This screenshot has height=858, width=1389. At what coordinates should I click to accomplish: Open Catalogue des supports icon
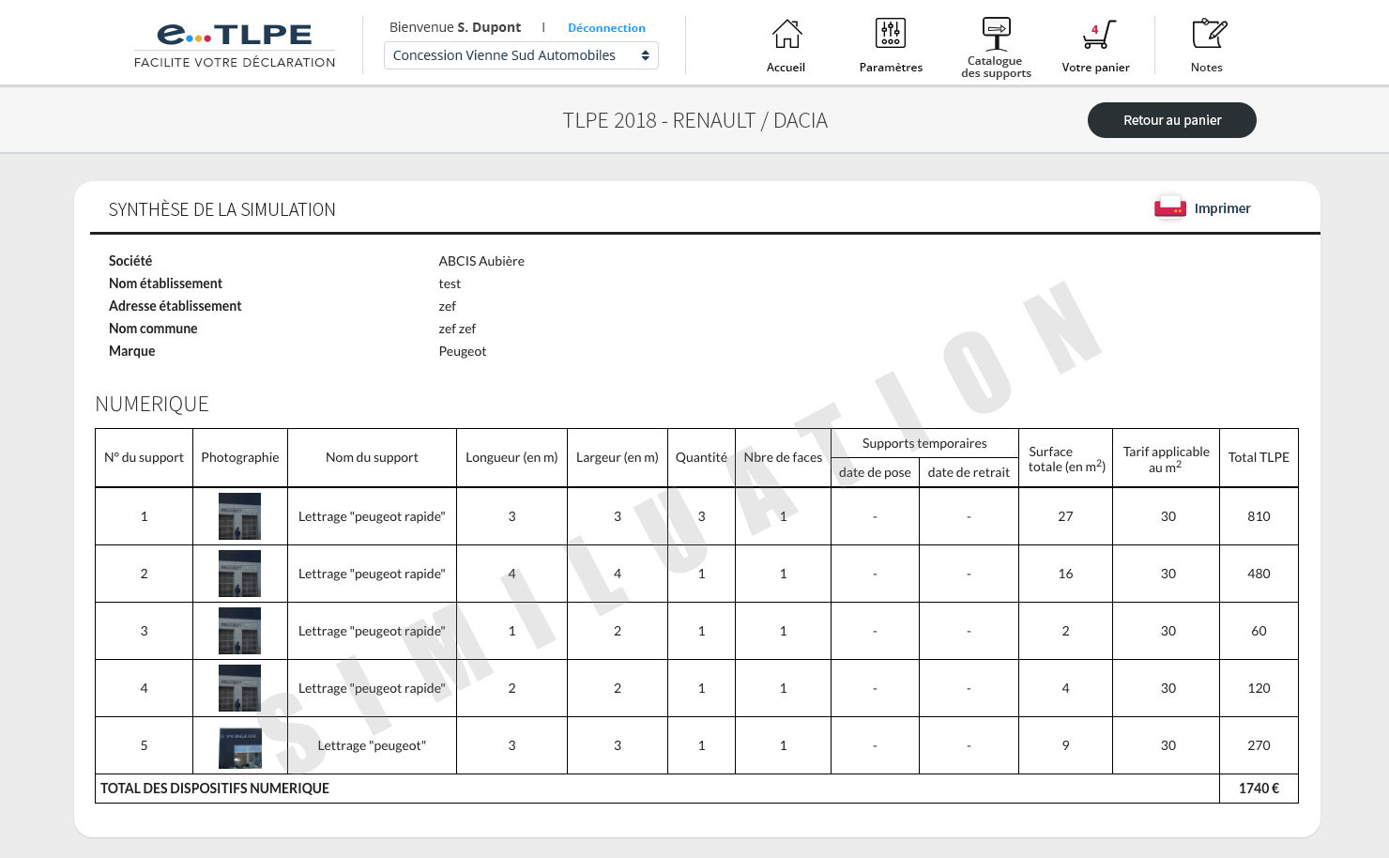click(x=996, y=34)
